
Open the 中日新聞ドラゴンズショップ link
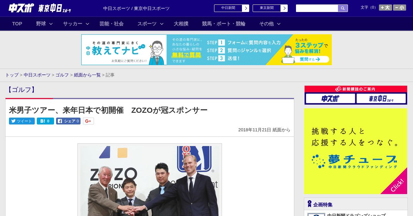[356, 215]
